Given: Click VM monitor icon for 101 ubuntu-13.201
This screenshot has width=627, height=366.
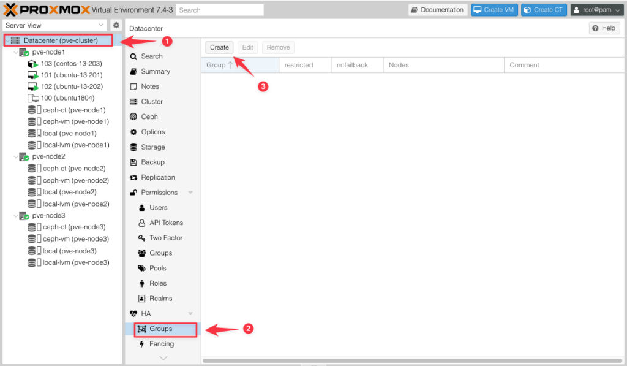Looking at the screenshot, I should [x=33, y=75].
